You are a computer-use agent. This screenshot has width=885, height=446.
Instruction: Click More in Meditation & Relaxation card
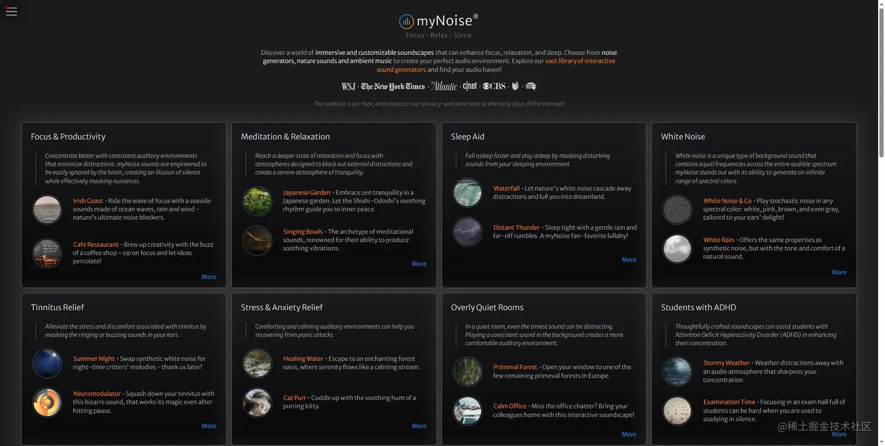(x=419, y=264)
